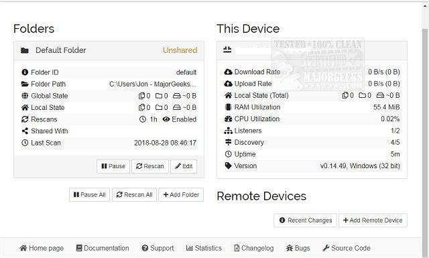The image size is (429, 258).
Task: Click the Listeners network icon
Action: point(228,131)
